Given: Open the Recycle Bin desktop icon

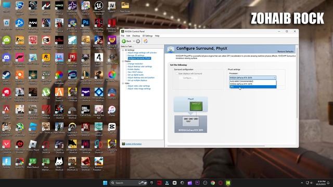Looking at the screenshot, I should click(6, 24).
